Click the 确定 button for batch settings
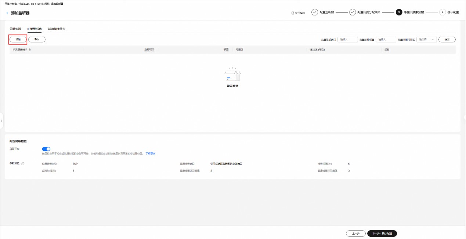 (x=447, y=40)
